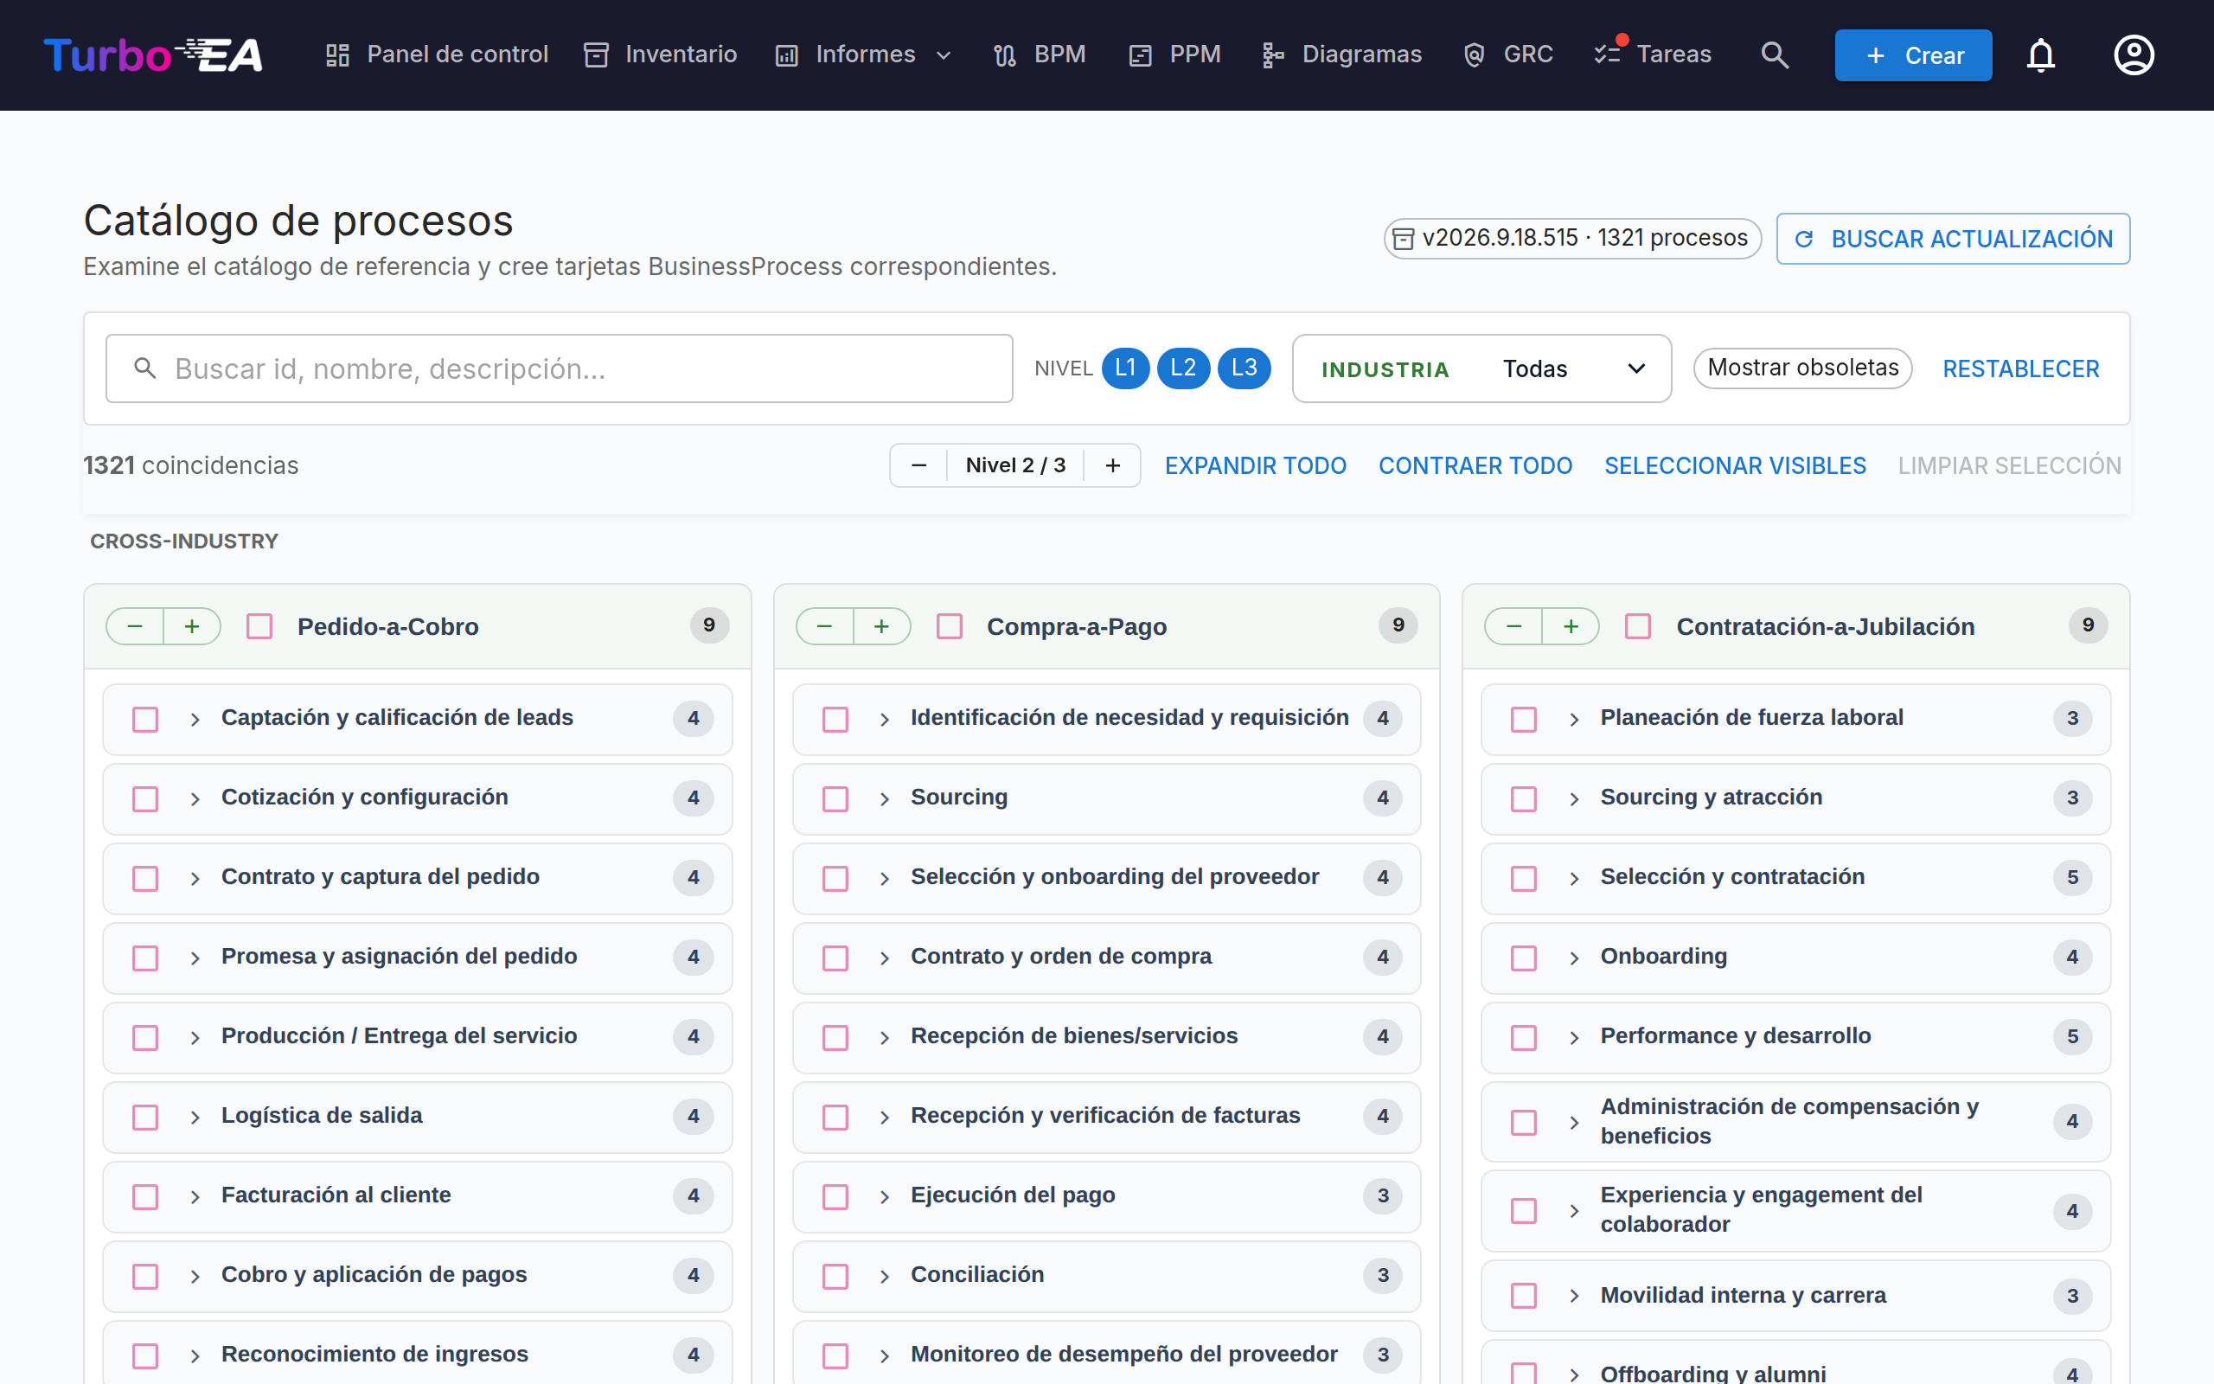
Task: Collapse Pedido-a-Cobro with its minus icon
Action: (136, 626)
